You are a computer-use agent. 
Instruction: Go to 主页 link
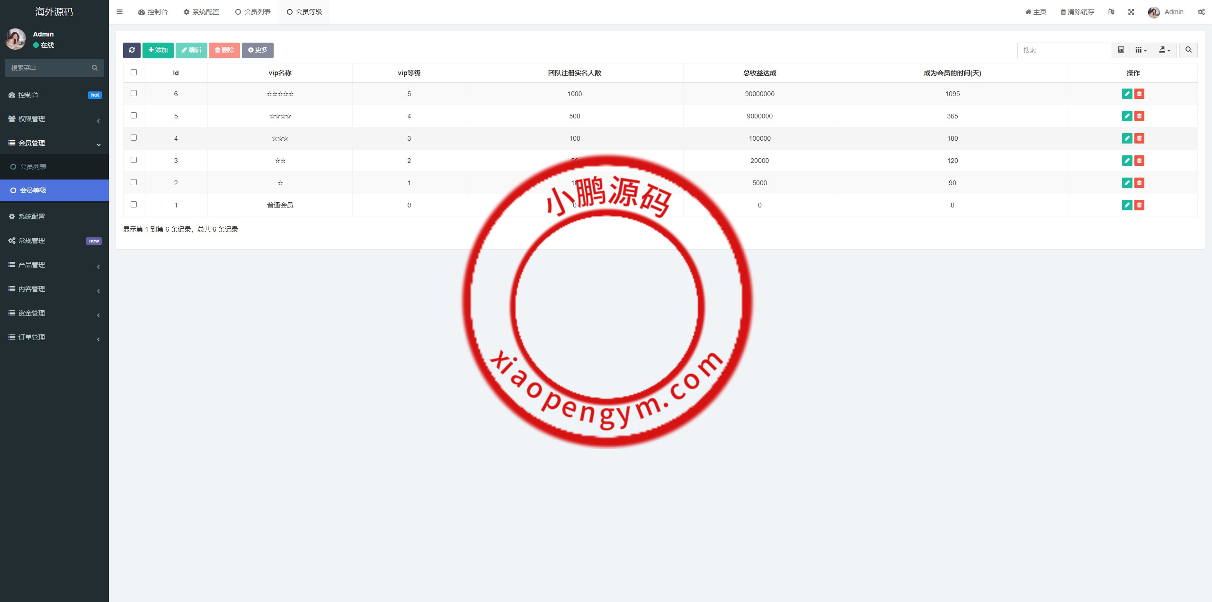pyautogui.click(x=1036, y=12)
